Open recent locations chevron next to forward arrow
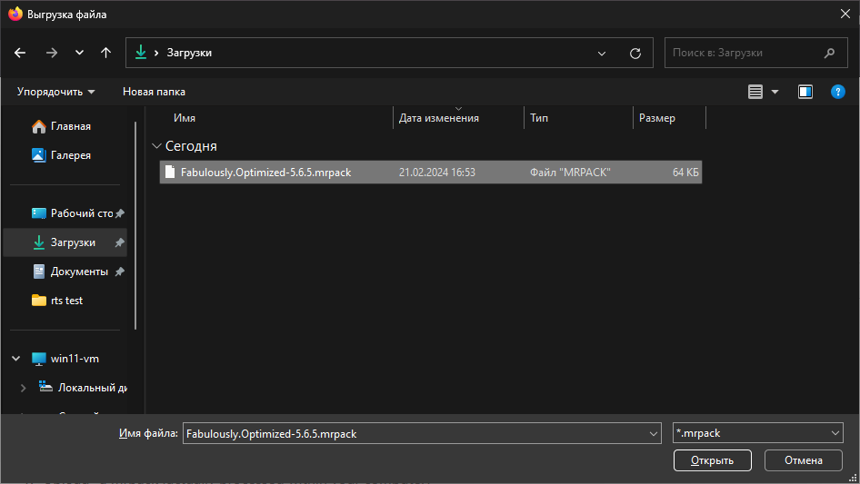860x484 pixels. (79, 53)
